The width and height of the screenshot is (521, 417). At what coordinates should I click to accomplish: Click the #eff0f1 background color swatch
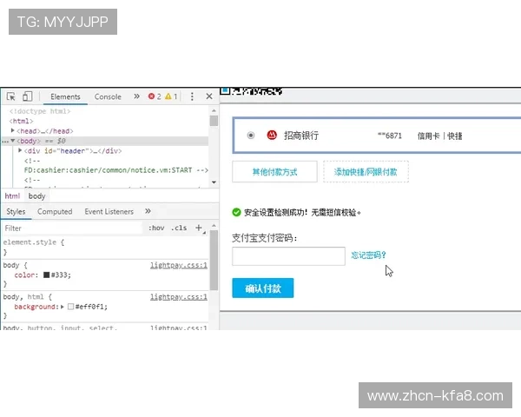coord(70,307)
